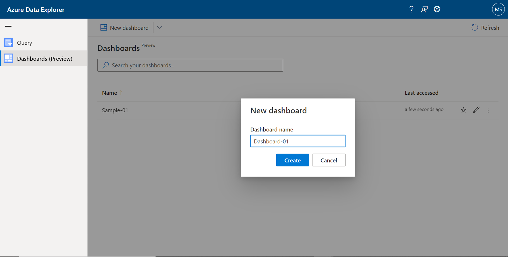Open more options for Sample-01
The image size is (508, 257).
point(488,110)
